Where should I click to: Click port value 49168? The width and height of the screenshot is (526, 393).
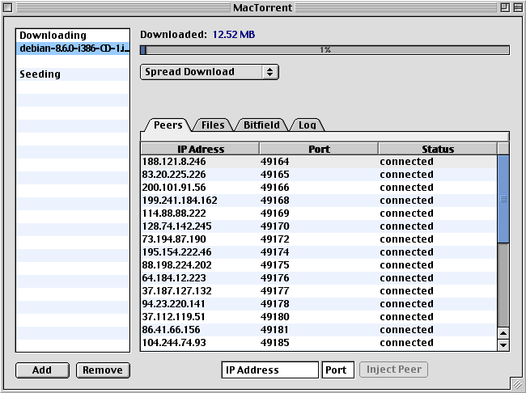275,201
